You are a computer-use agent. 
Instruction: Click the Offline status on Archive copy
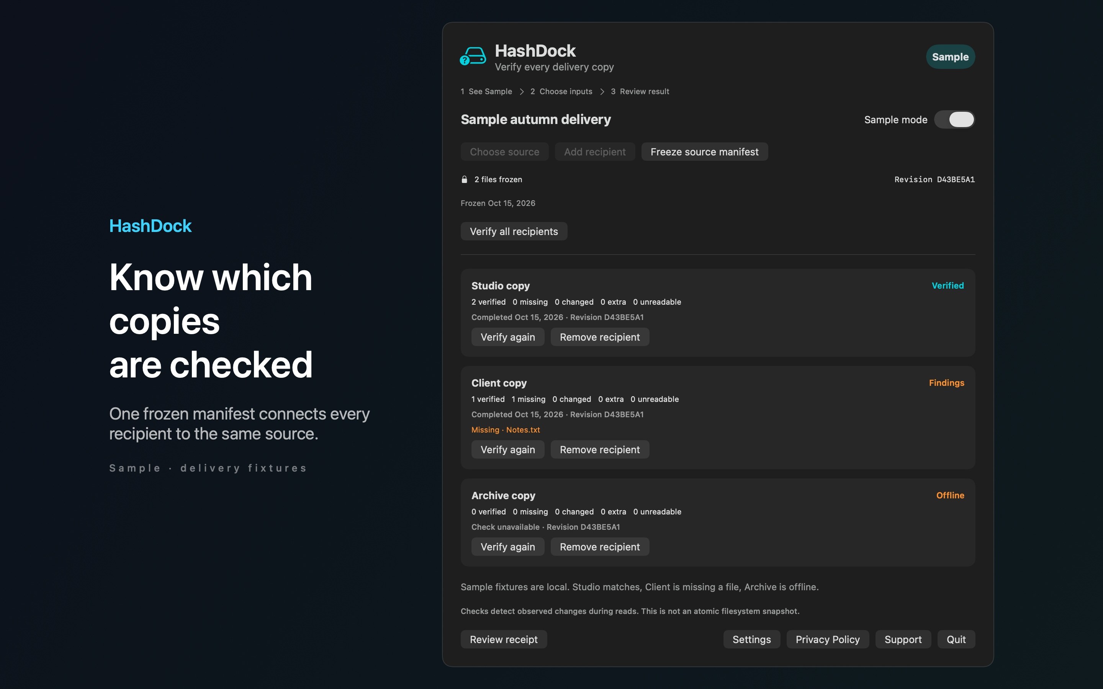click(x=950, y=495)
